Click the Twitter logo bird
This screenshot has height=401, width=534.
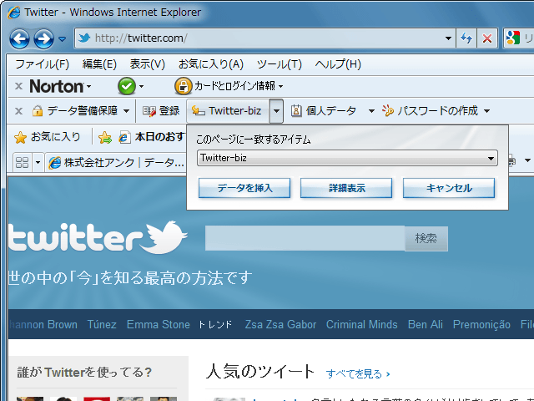(x=164, y=237)
